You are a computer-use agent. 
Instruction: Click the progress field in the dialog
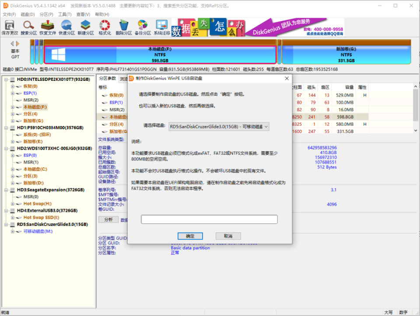coord(209,219)
